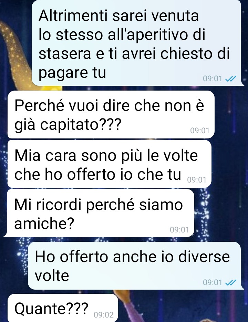Click the 09:02 timestamp on 'Quante???'

pyautogui.click(x=104, y=315)
